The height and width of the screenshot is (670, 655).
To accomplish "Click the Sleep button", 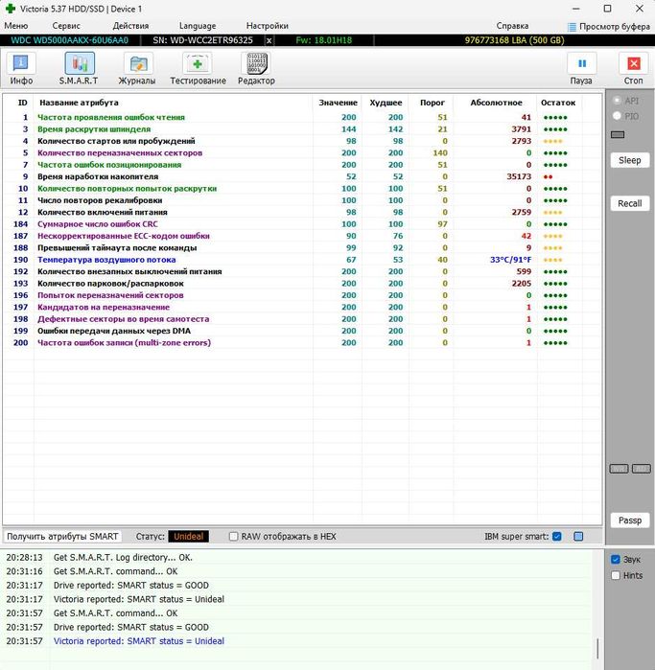I will 630,160.
